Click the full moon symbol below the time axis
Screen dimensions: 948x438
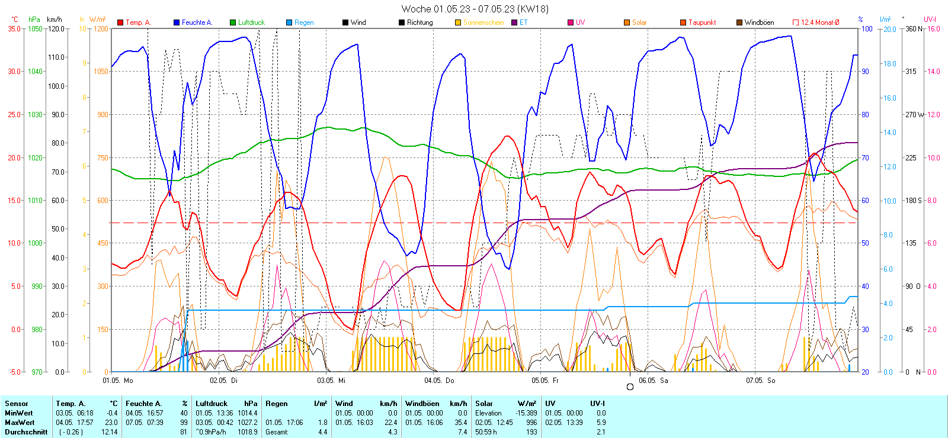630,387
